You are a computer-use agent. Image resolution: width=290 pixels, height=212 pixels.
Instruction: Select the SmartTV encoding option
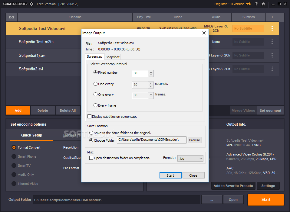[x=14, y=165]
